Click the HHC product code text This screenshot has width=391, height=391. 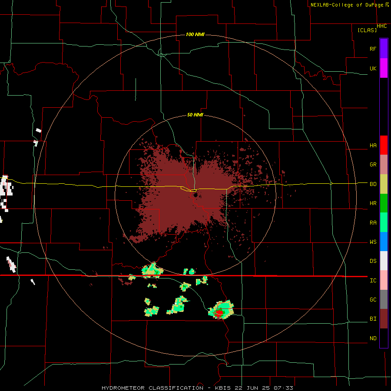382,26
